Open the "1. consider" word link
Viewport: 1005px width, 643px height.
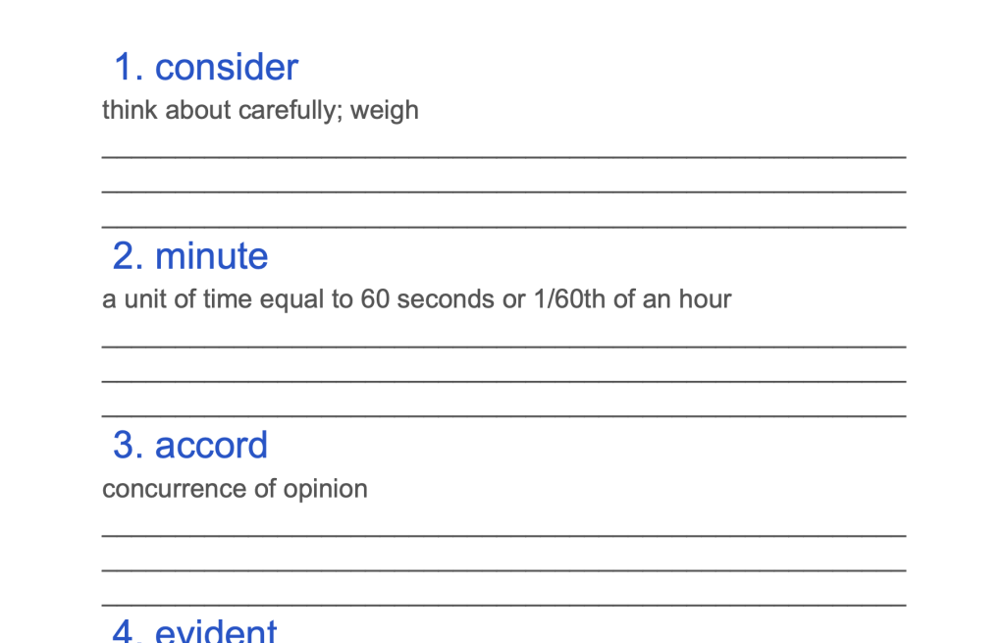[206, 68]
